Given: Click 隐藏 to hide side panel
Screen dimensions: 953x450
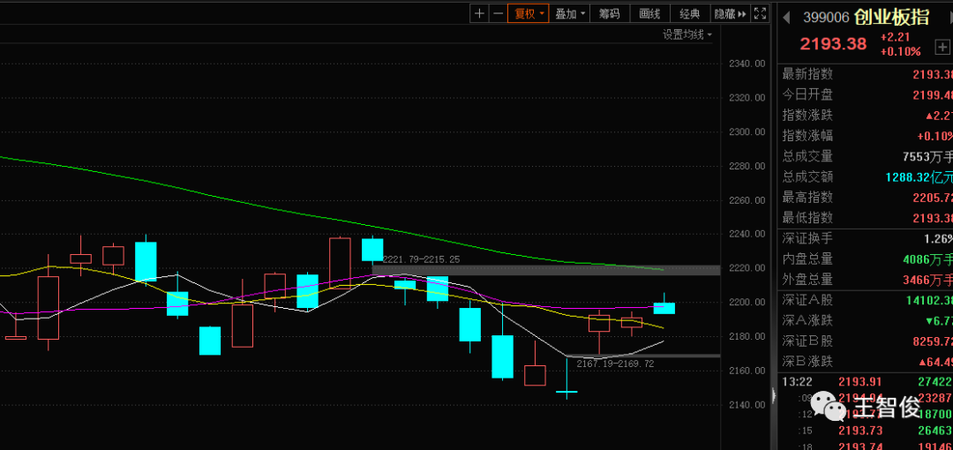Looking at the screenshot, I should coord(730,13).
